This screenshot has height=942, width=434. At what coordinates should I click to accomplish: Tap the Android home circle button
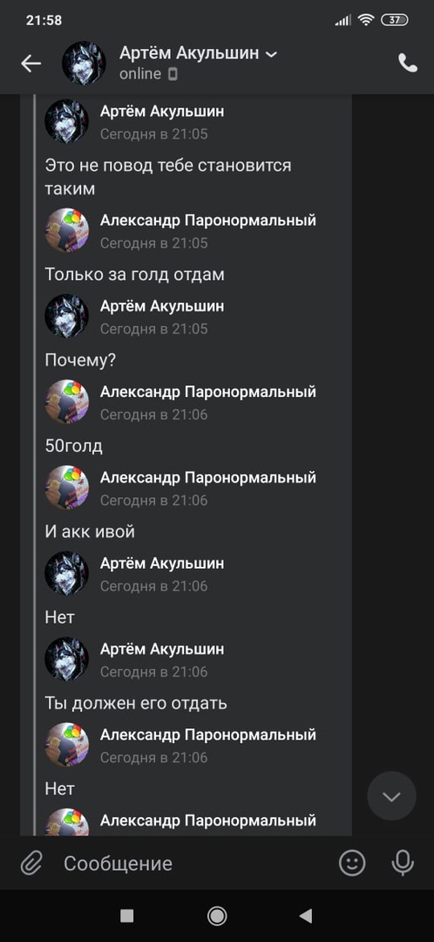tap(217, 916)
